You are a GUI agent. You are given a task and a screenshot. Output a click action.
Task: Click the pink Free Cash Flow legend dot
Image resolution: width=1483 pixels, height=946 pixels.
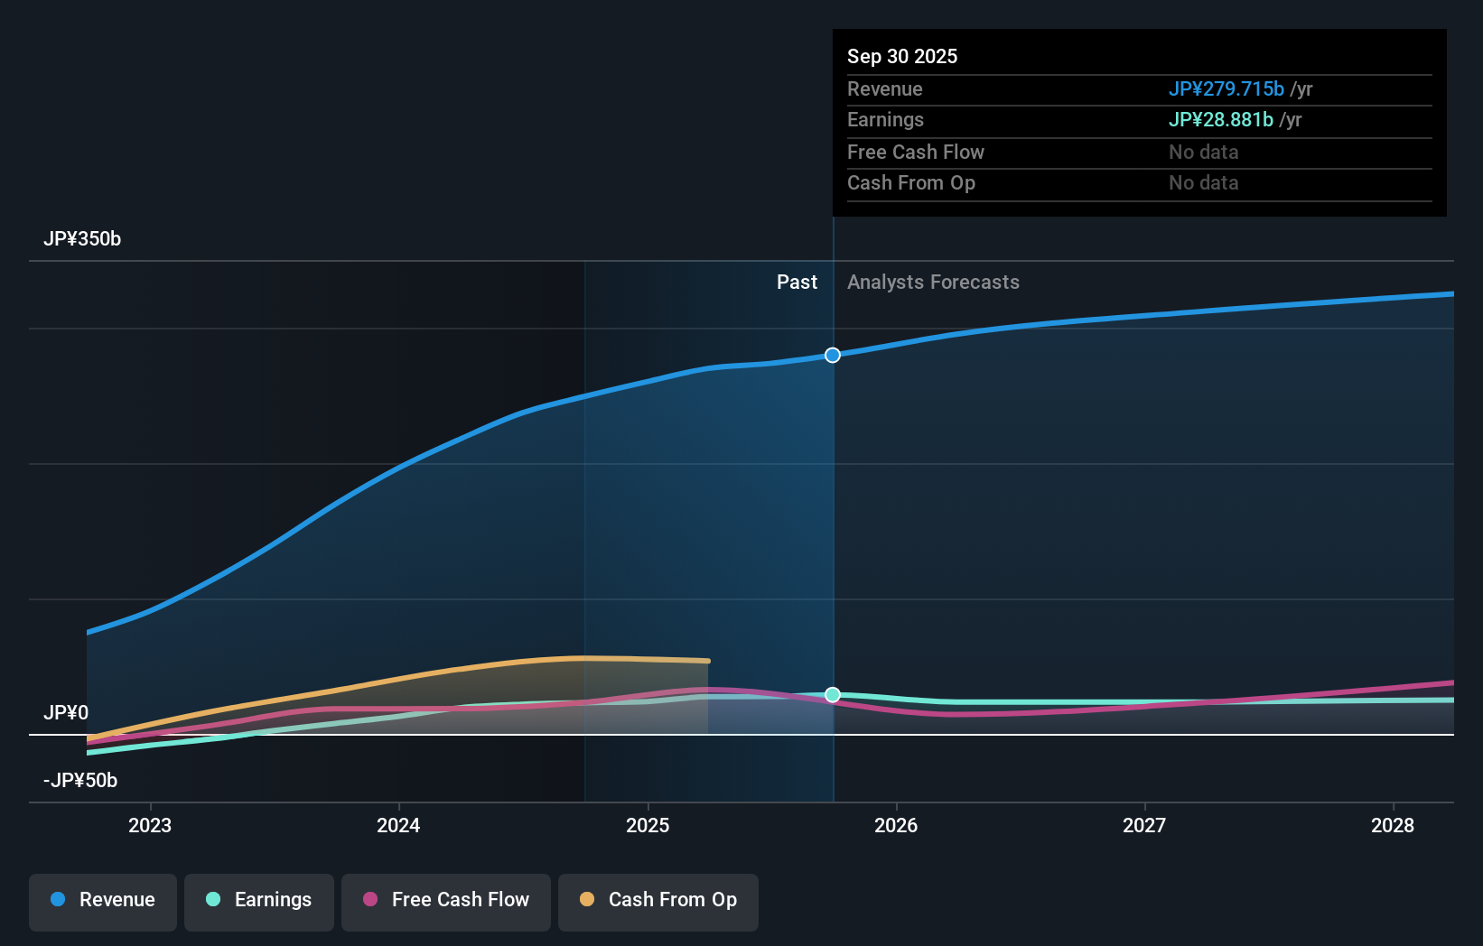tap(369, 900)
